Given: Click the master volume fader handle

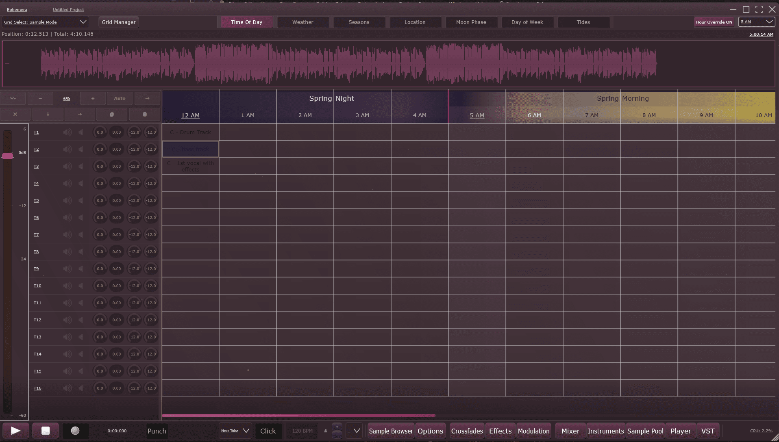Looking at the screenshot, I should (7, 156).
